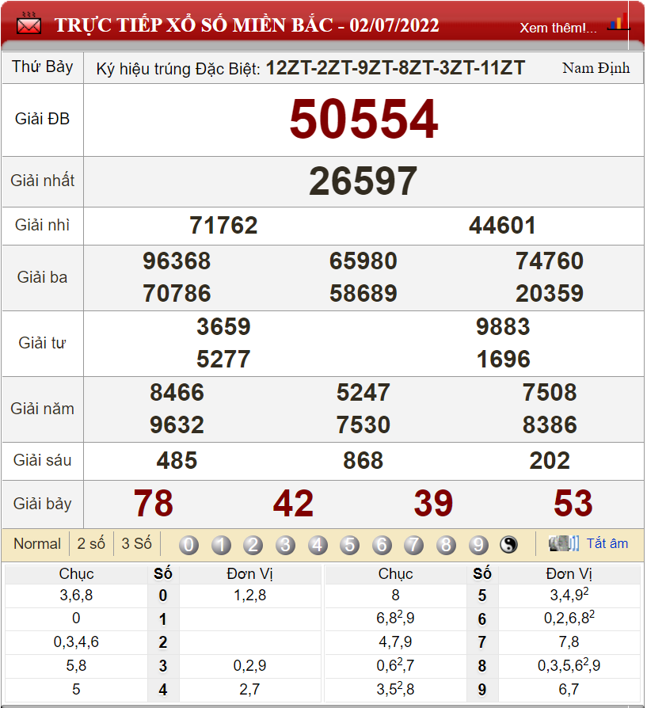Switch to Normal view tab
Screen dimensions: 647x708
37,543
